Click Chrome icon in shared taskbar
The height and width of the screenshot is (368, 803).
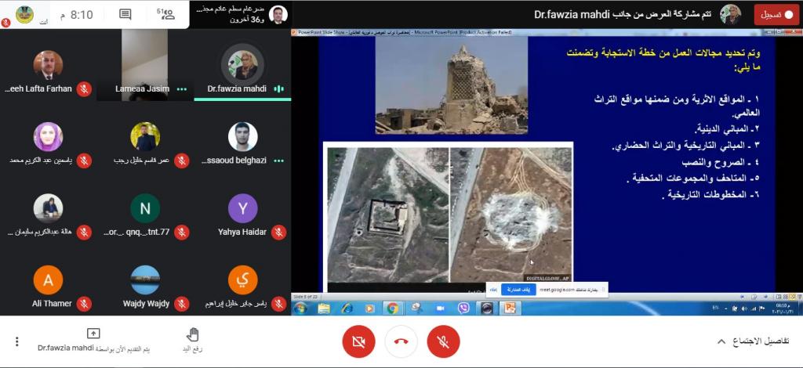click(x=393, y=308)
